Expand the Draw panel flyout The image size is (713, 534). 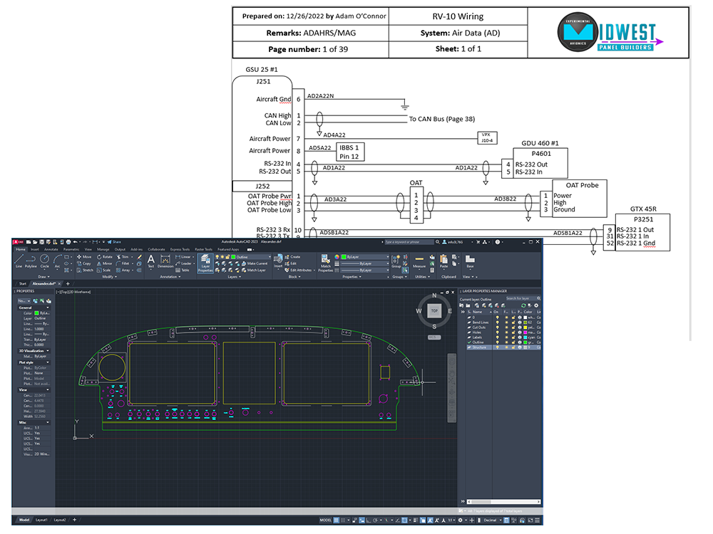[x=44, y=276]
